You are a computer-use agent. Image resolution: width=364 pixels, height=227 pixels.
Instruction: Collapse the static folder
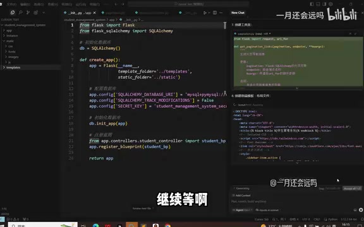tap(10, 41)
